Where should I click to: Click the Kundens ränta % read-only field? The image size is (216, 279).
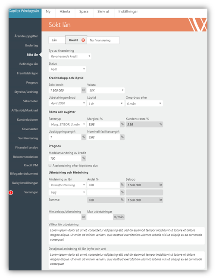(144, 124)
